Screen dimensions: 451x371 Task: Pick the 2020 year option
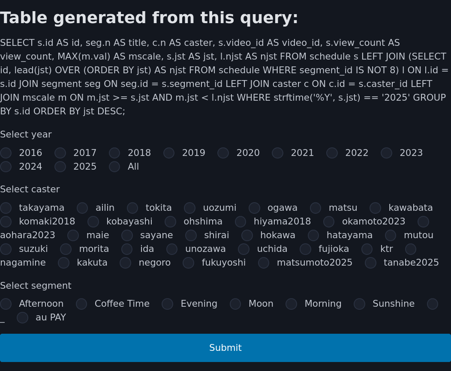pyautogui.click(x=223, y=153)
